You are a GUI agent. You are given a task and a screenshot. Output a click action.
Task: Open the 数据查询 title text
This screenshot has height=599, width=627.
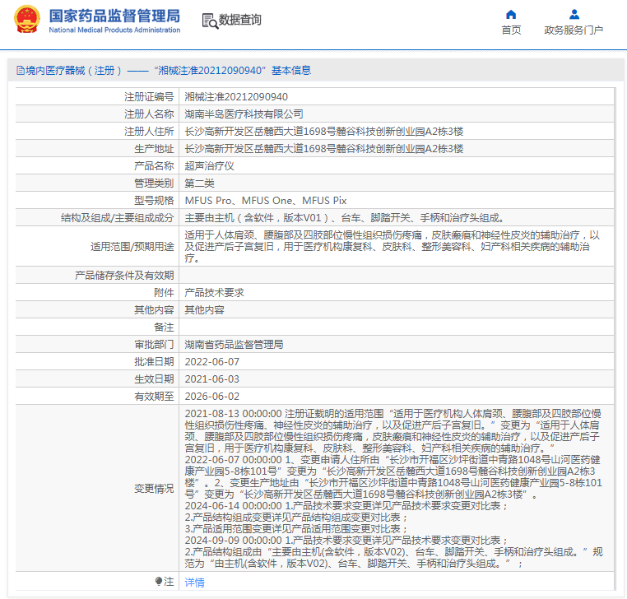point(240,20)
